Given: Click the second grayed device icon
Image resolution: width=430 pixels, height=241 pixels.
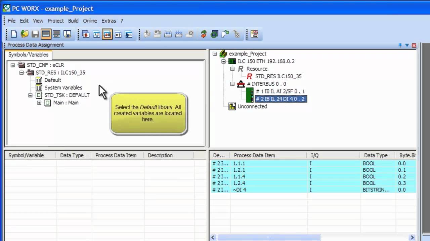Looking at the screenshot, I should 158,34.
